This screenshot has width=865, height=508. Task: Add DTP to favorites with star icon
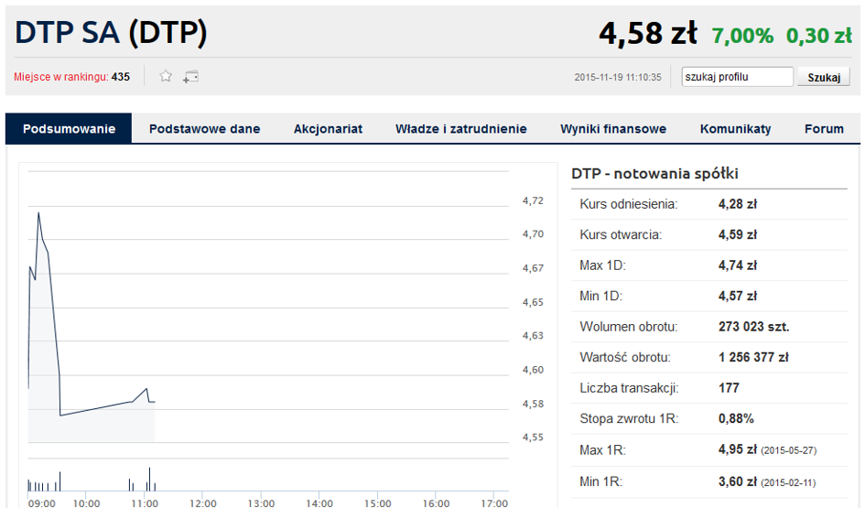[166, 76]
